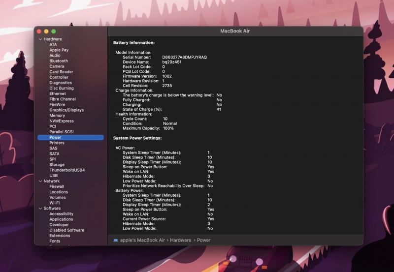Select Controller in the sidebar
This screenshot has height=272, width=394.
point(59,77)
